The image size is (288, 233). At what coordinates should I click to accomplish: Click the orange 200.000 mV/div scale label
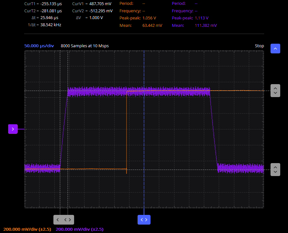coord(27,229)
